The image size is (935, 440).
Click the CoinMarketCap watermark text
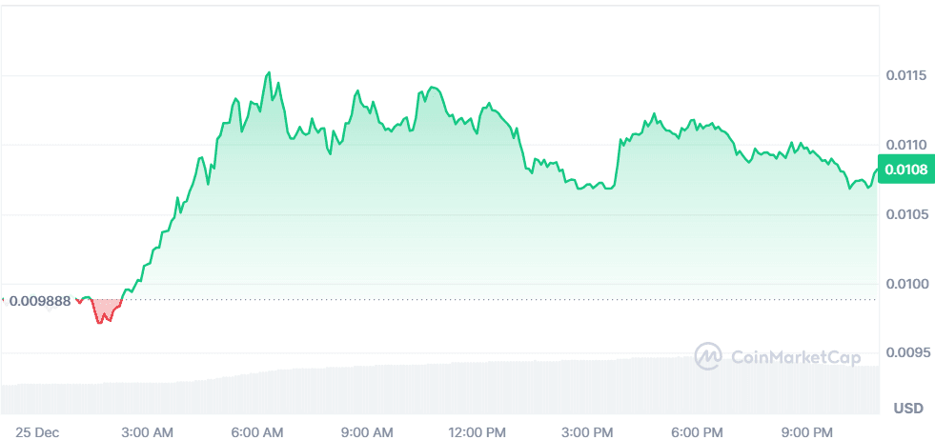(x=796, y=358)
